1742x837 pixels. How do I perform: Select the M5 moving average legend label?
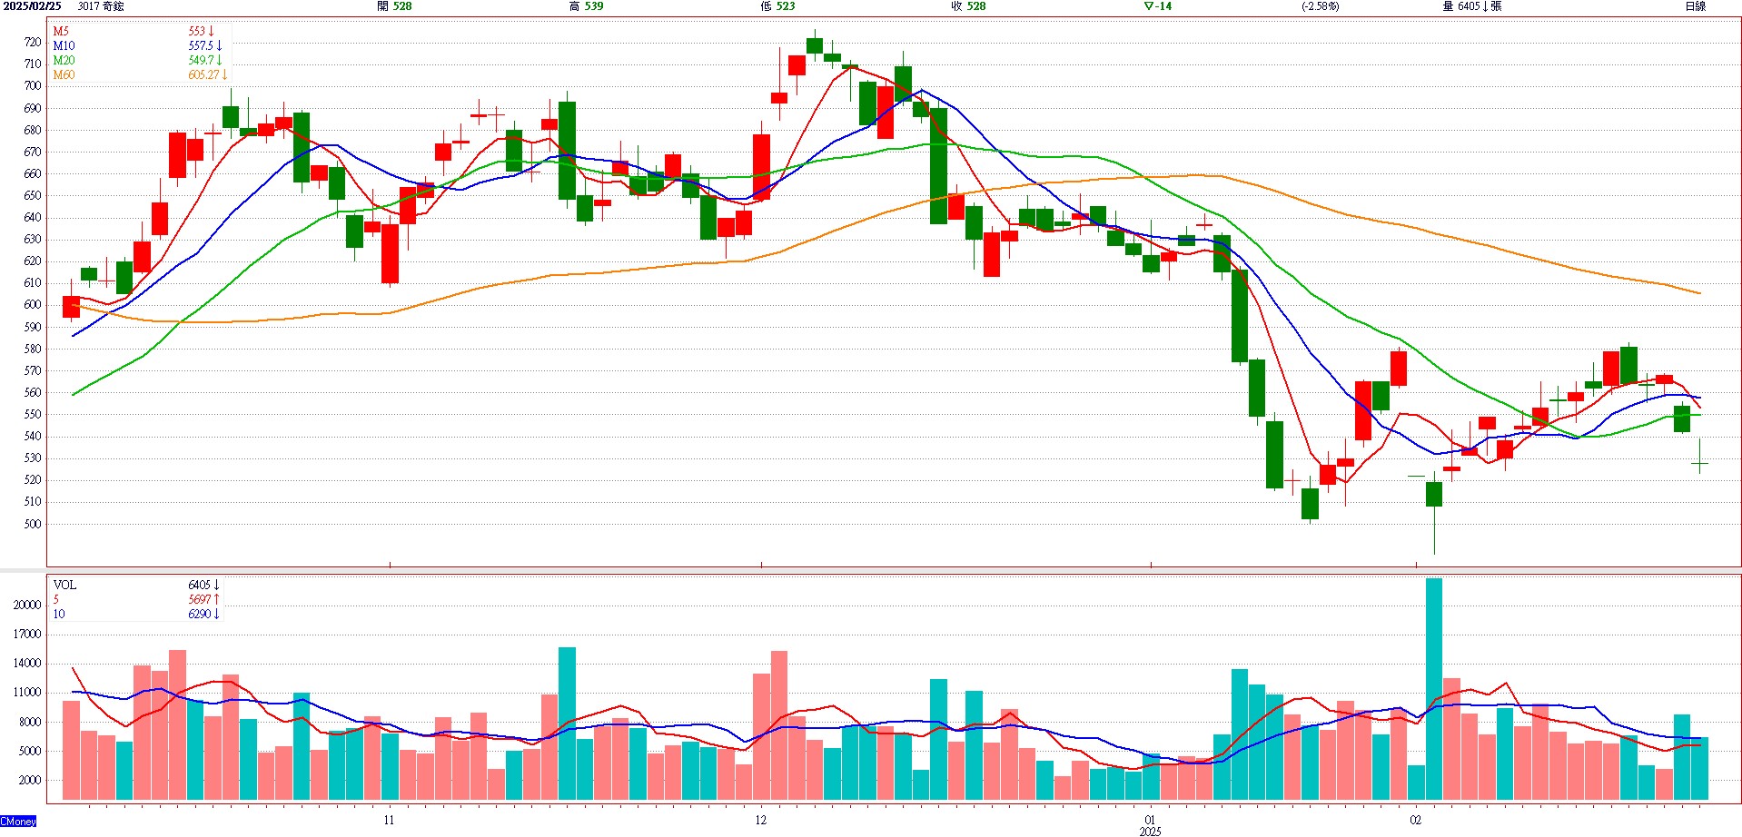pyautogui.click(x=61, y=31)
